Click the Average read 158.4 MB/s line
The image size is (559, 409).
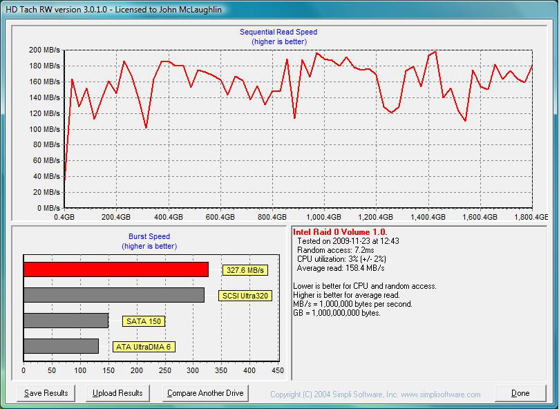click(x=341, y=268)
